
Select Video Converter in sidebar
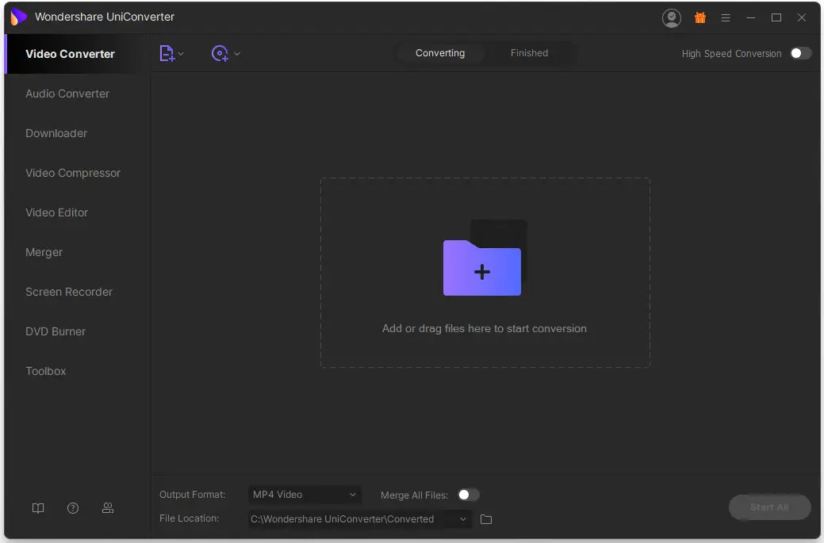click(x=78, y=54)
